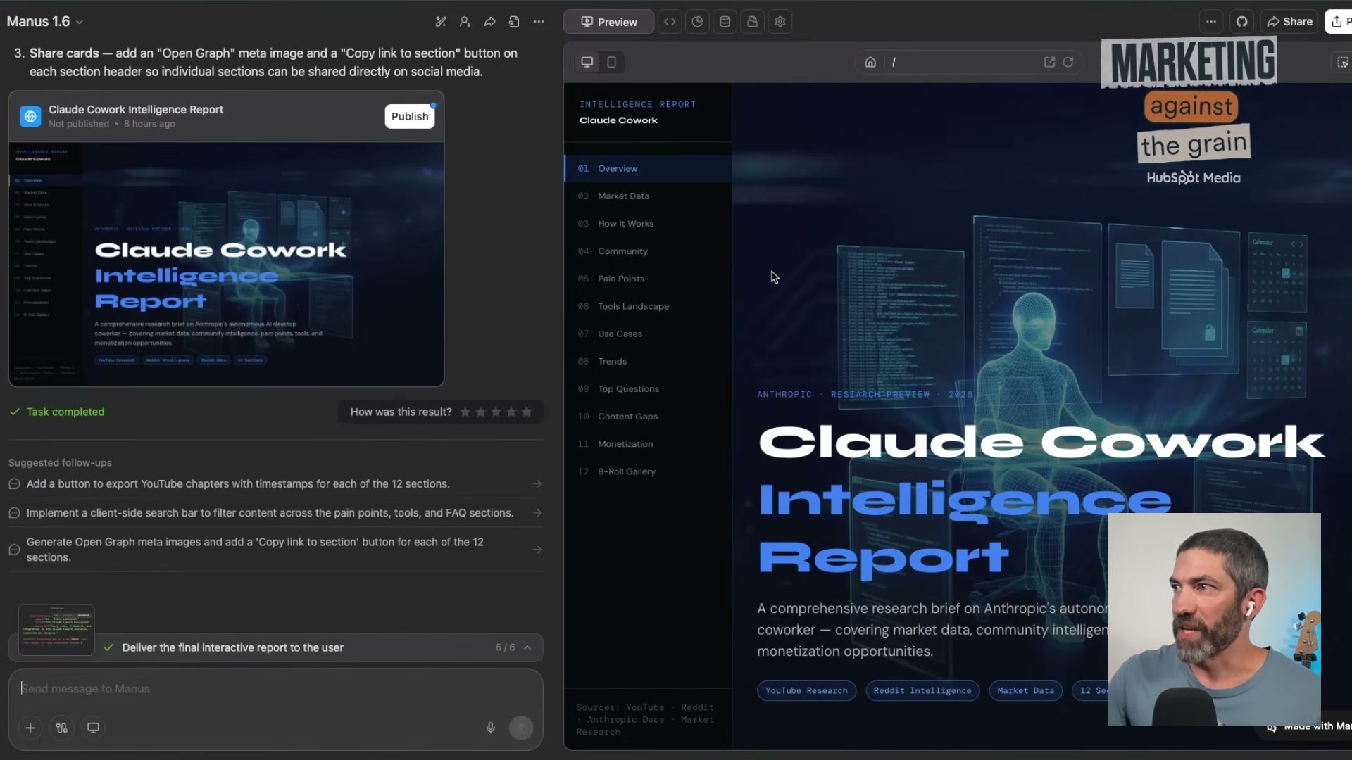Open the lock icon tab in top toolbar
The image size is (1352, 760).
752,22
